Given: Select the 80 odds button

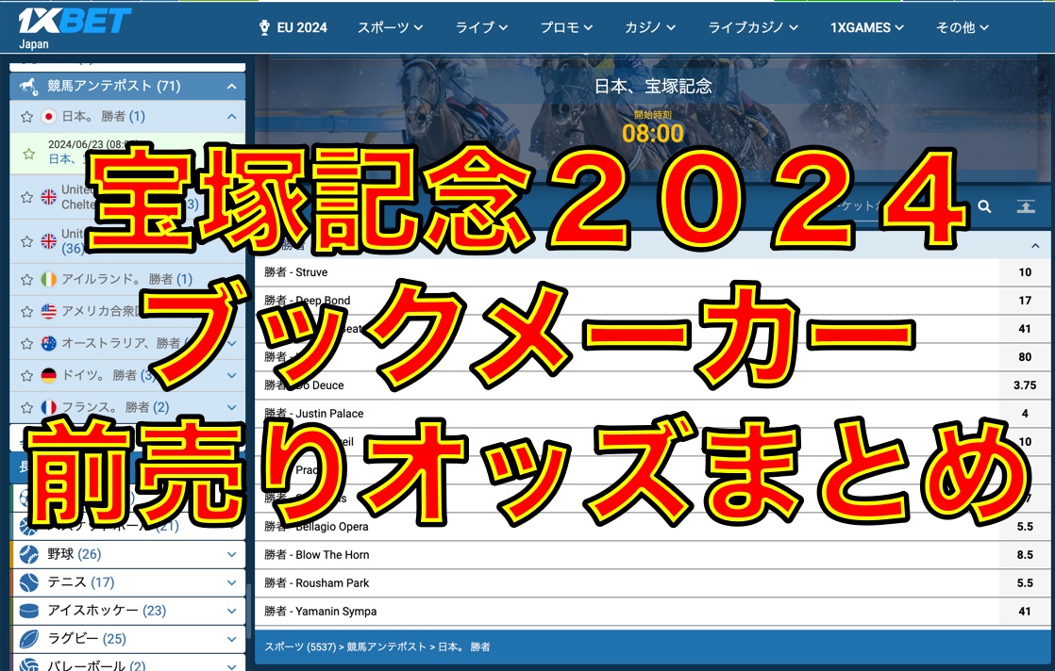Looking at the screenshot, I should [1025, 356].
